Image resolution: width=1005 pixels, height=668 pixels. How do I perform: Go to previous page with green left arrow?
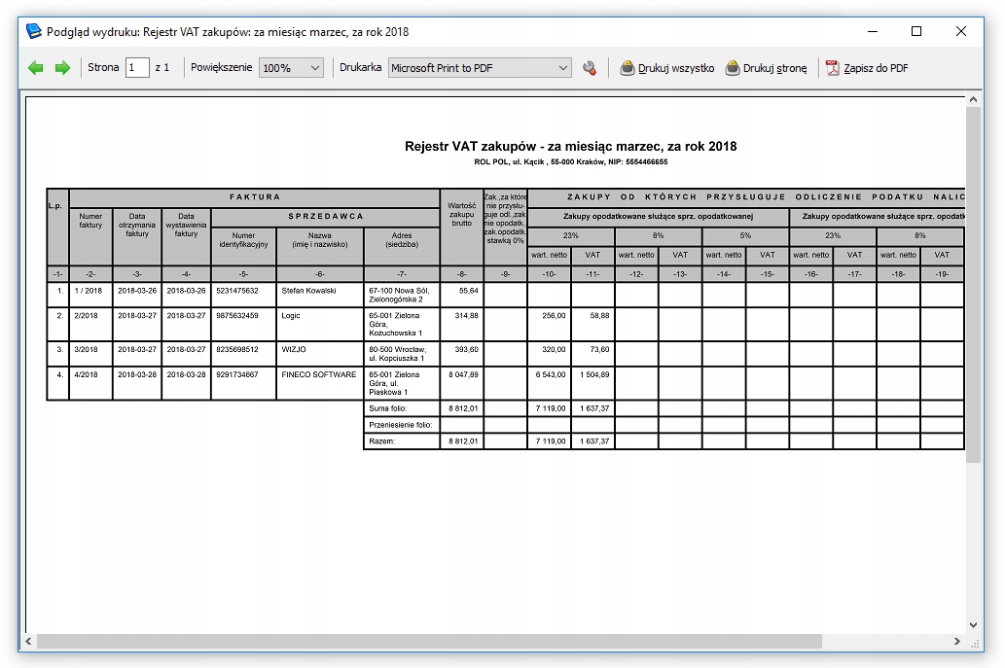pyautogui.click(x=36, y=68)
